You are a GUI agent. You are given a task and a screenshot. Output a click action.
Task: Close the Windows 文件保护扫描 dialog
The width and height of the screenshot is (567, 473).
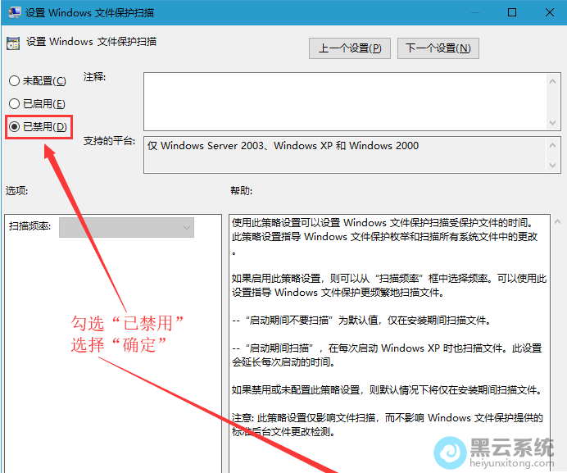(x=549, y=13)
